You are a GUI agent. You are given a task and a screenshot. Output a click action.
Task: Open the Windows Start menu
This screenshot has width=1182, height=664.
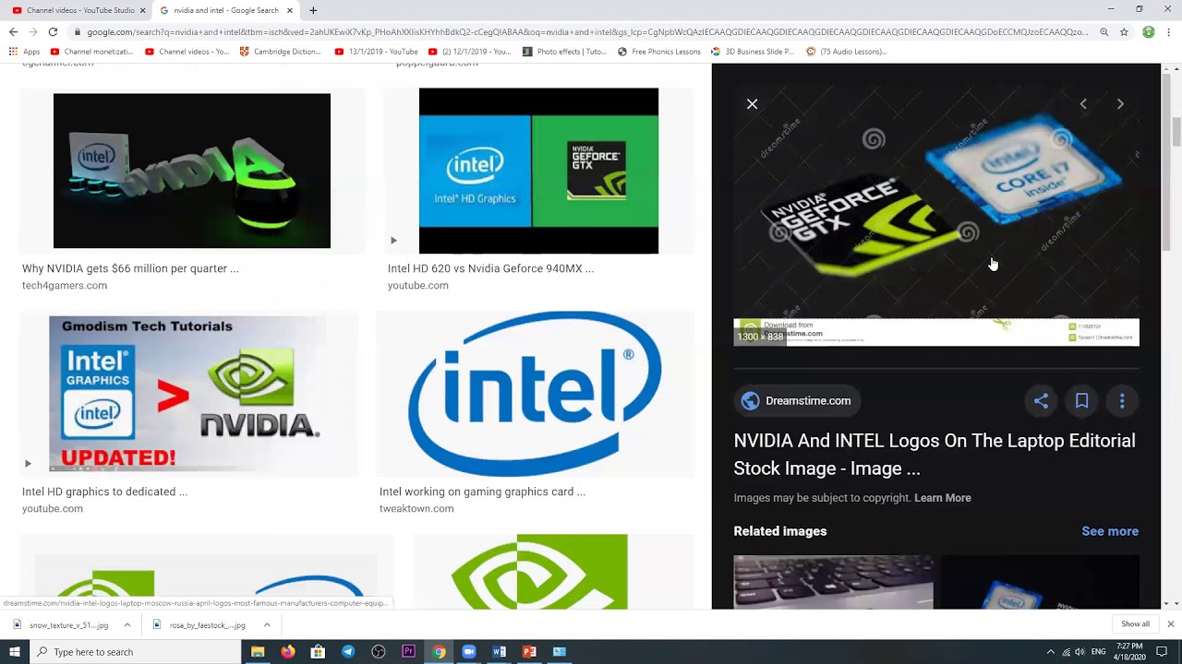pyautogui.click(x=15, y=652)
